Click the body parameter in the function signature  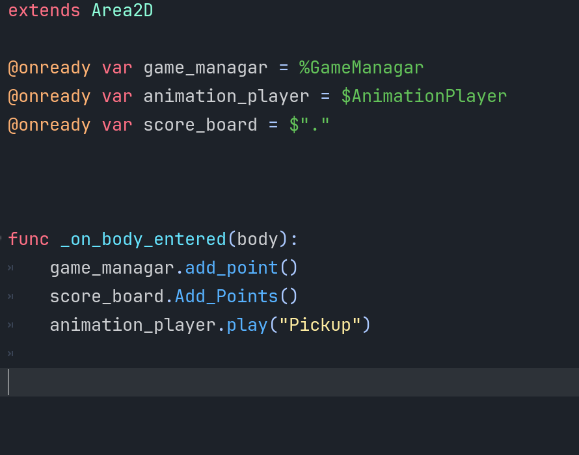pyautogui.click(x=257, y=239)
